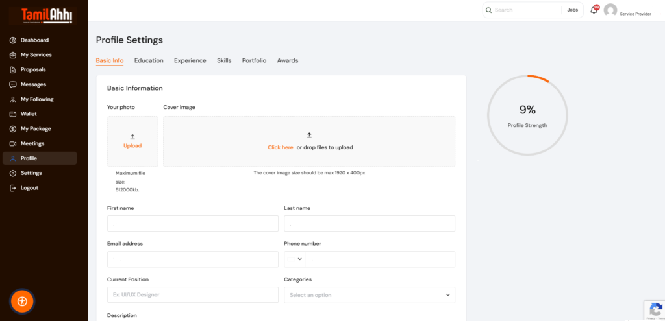The image size is (665, 321).
Task: Click the 'Click here' cover upload link
Action: tap(281, 147)
